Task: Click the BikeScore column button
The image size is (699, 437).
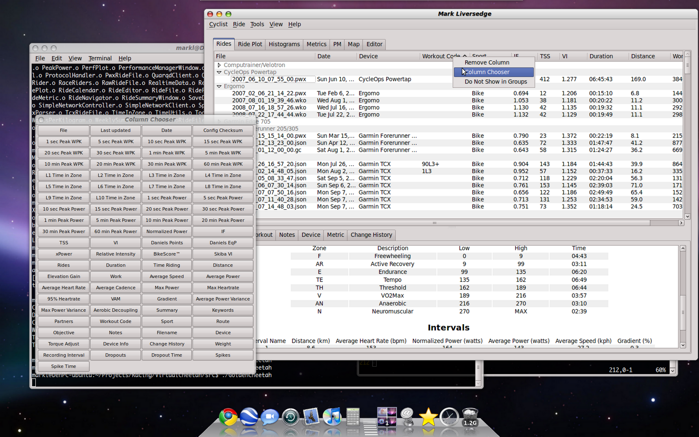Action: (x=167, y=254)
